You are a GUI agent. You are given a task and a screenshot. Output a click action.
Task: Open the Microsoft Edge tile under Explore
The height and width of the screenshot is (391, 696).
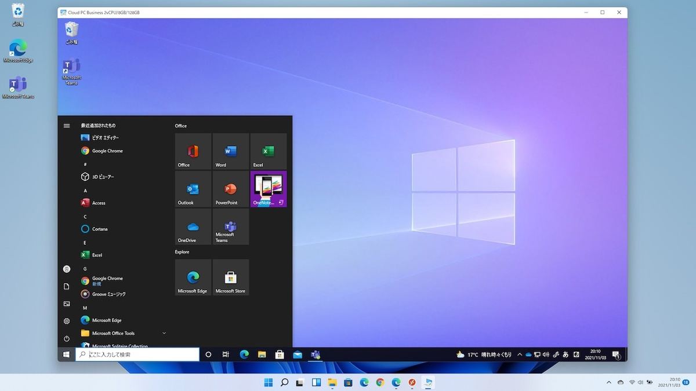(x=193, y=277)
